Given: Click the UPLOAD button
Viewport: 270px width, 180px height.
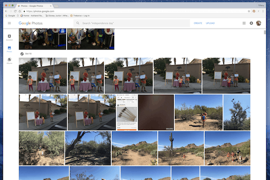Looking at the screenshot, I should [x=210, y=23].
